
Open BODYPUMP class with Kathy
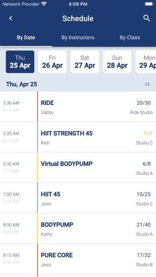pyautogui.click(x=78, y=228)
